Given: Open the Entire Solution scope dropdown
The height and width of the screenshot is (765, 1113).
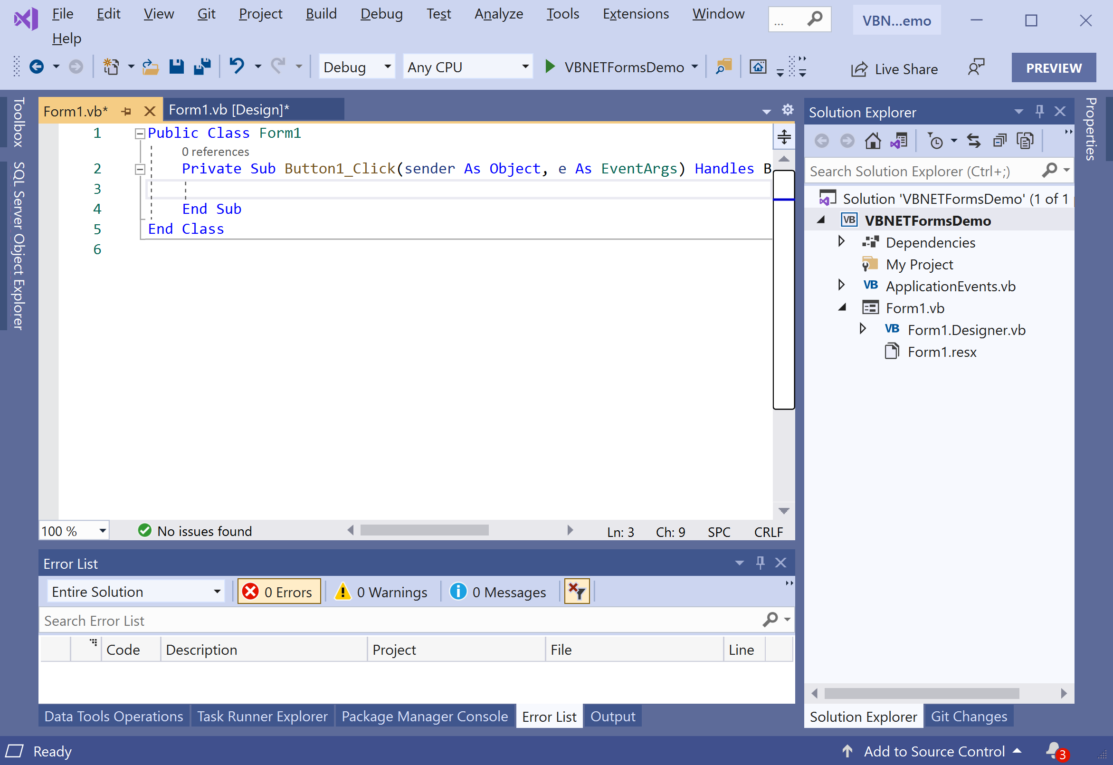Looking at the screenshot, I should (x=136, y=592).
